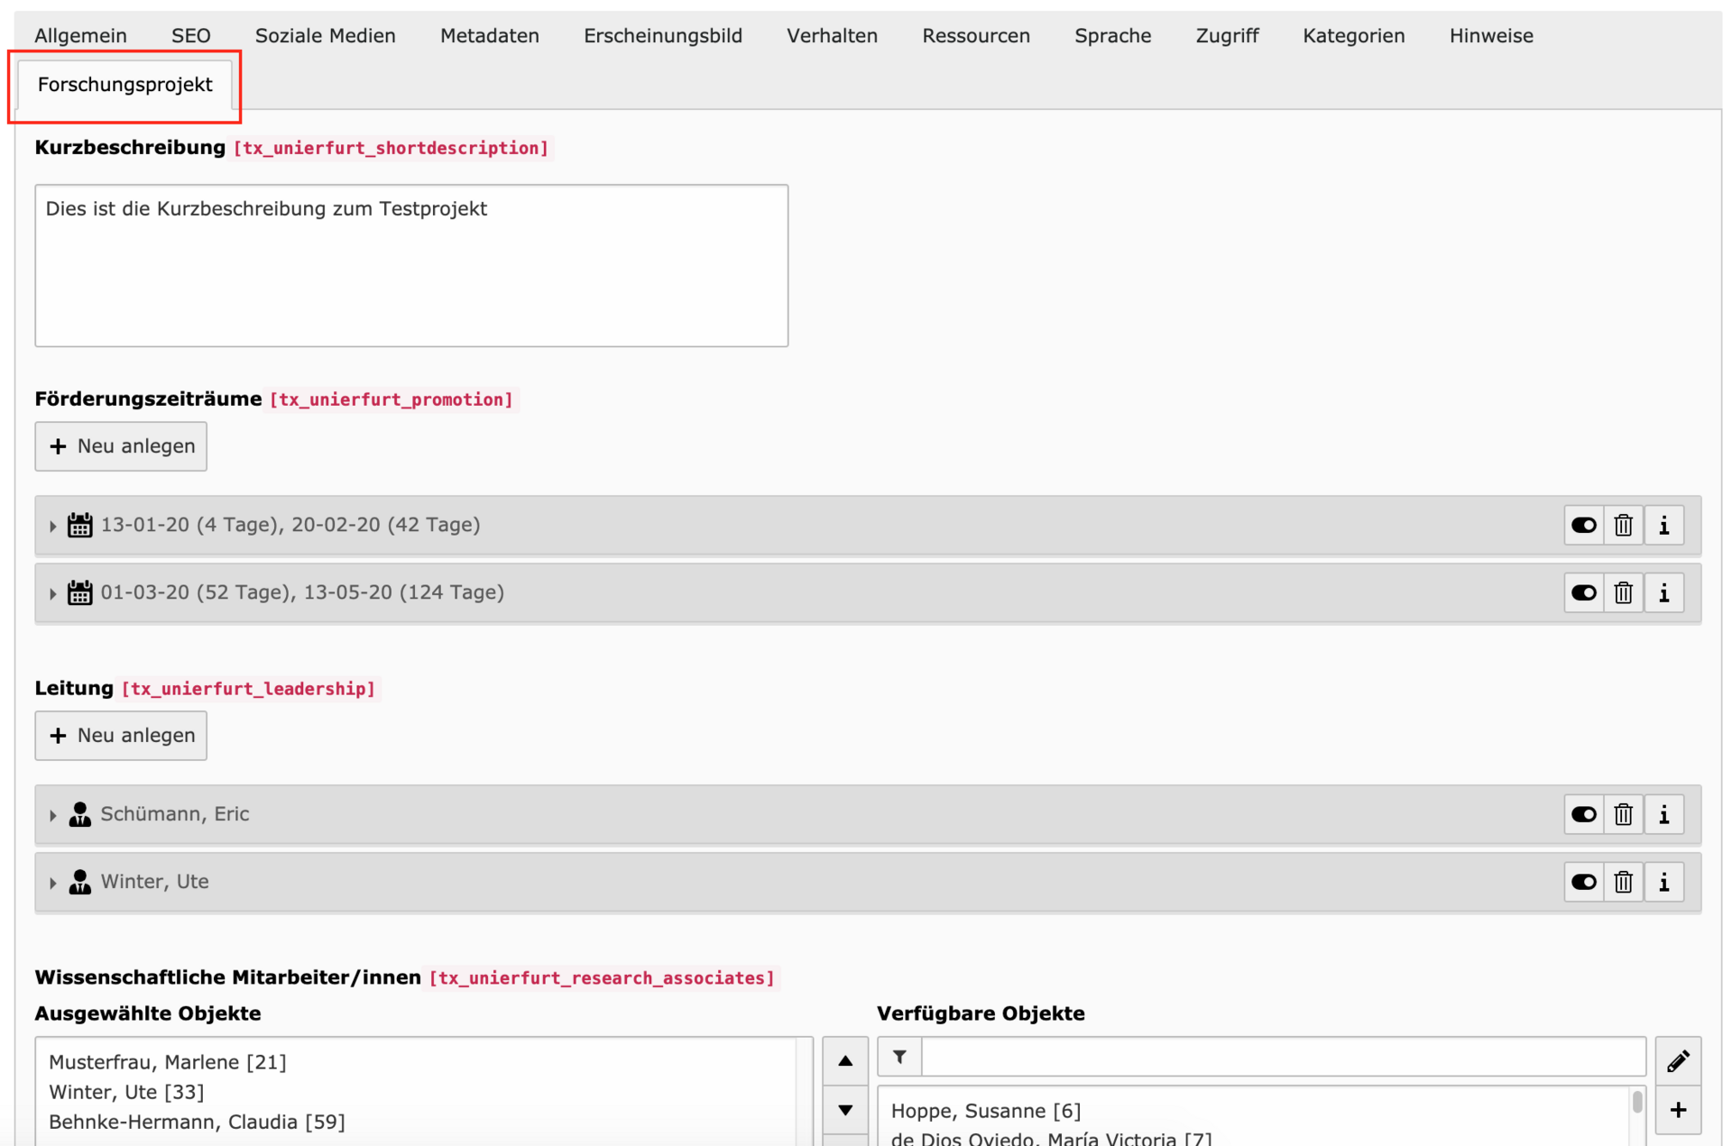Image resolution: width=1732 pixels, height=1146 pixels.
Task: Move selected object down with arrow
Action: [845, 1110]
